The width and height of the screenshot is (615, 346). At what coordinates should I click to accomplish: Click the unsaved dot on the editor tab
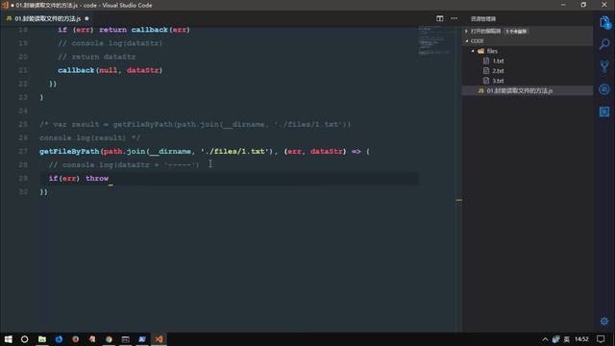86,18
